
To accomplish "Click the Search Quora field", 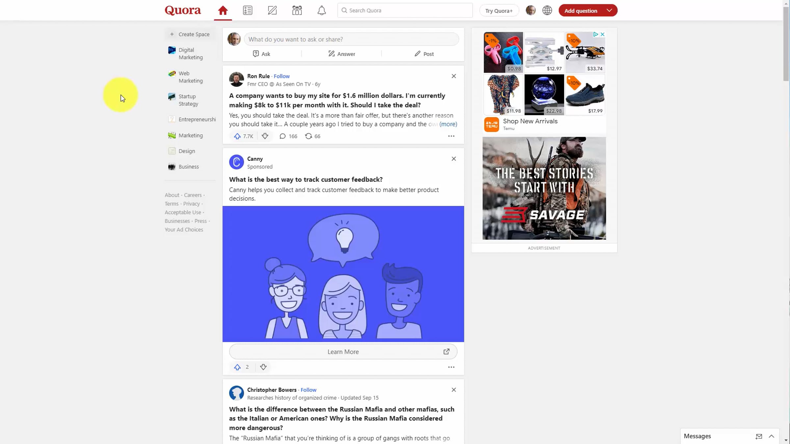I will pyautogui.click(x=405, y=11).
